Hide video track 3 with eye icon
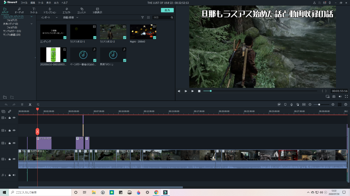Image resolution: width=350 pixels, height=196 pixels. [14, 130]
